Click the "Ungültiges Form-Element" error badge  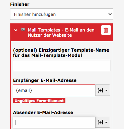[x=39, y=101]
